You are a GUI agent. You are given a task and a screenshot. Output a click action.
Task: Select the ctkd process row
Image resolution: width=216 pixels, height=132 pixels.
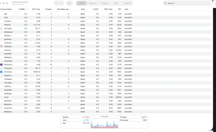[106, 17]
